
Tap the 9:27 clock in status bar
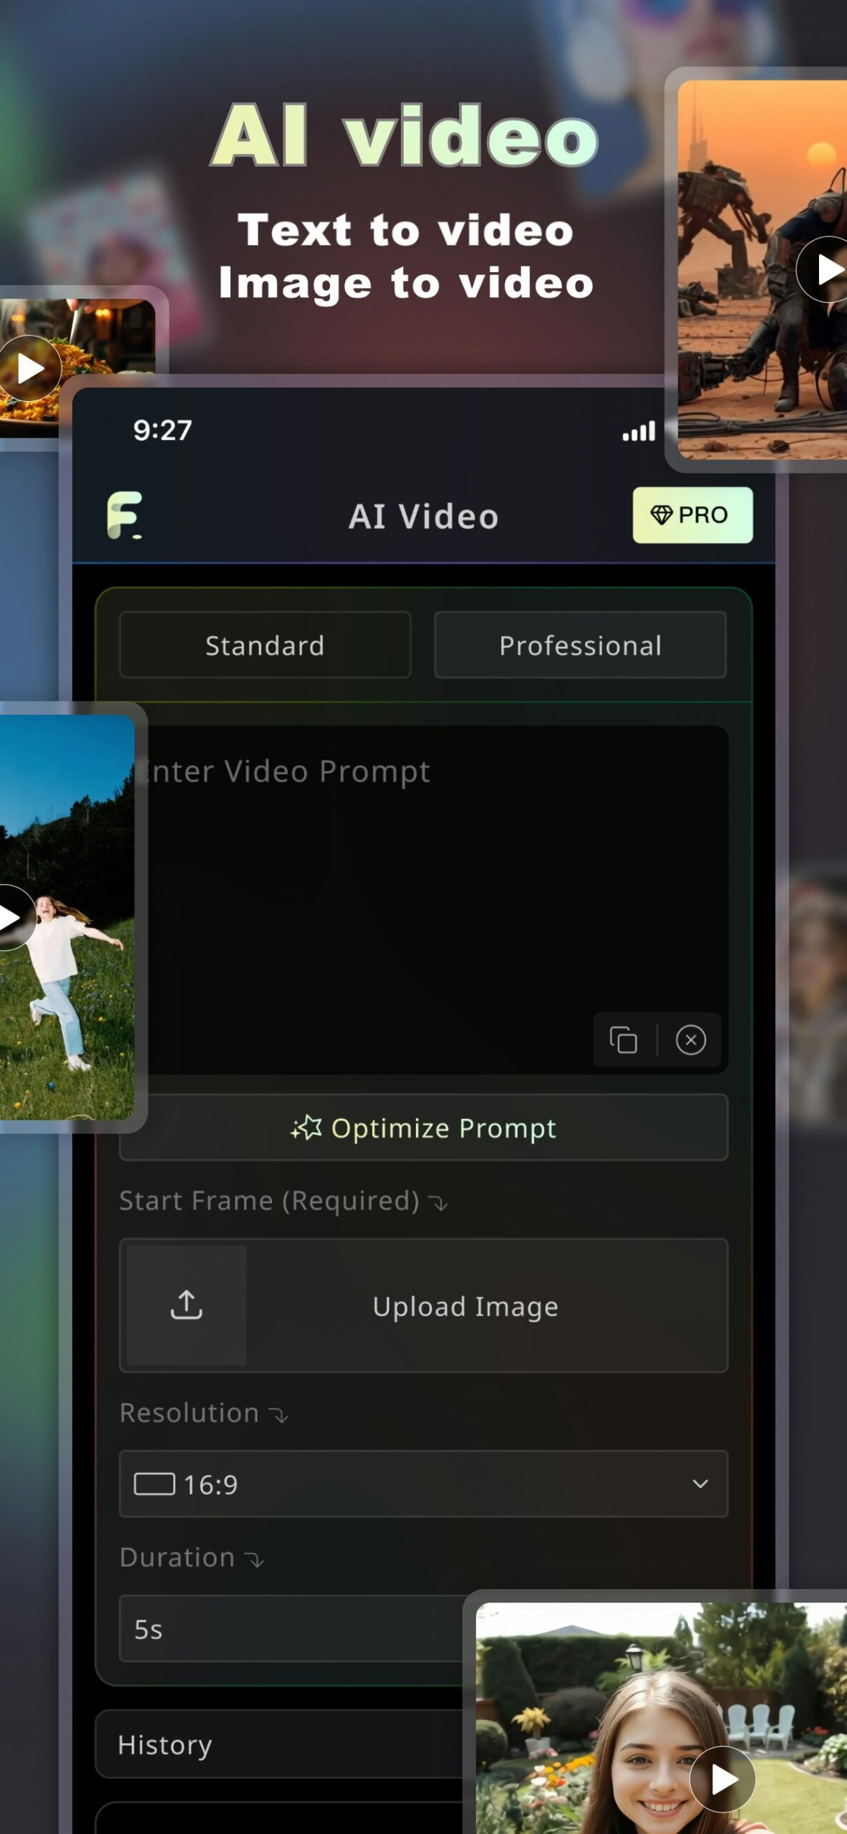(163, 431)
